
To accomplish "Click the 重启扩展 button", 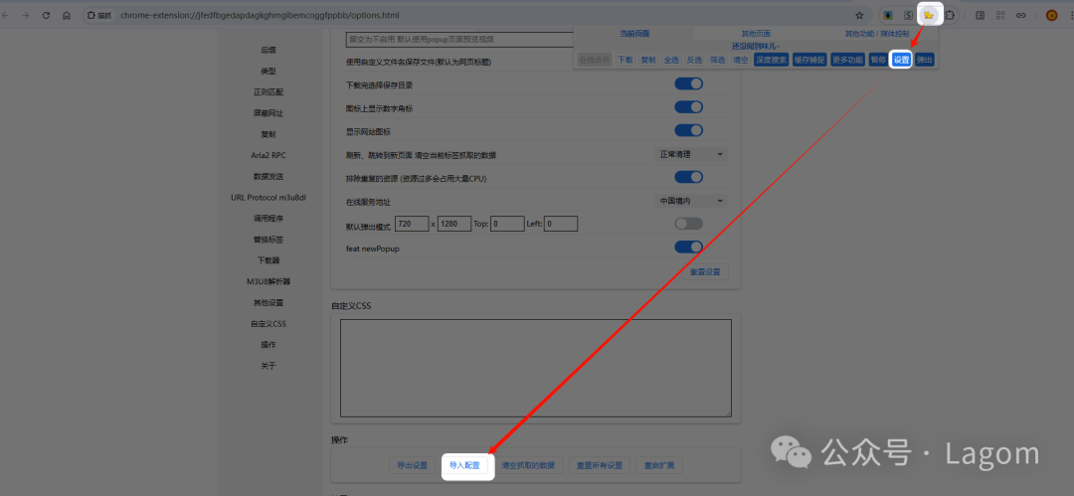I will point(659,465).
